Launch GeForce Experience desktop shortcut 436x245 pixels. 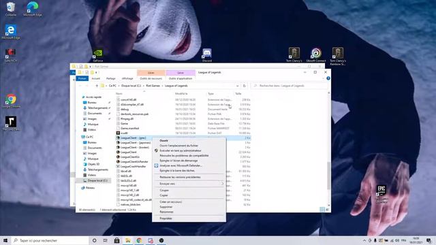(x=98, y=55)
